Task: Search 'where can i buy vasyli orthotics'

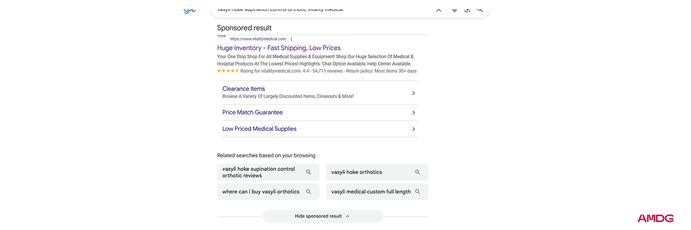Action: 268,192
